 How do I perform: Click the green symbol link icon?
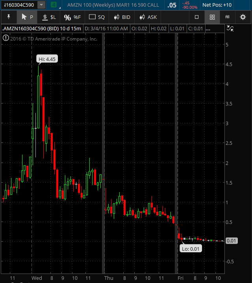(54, 5)
